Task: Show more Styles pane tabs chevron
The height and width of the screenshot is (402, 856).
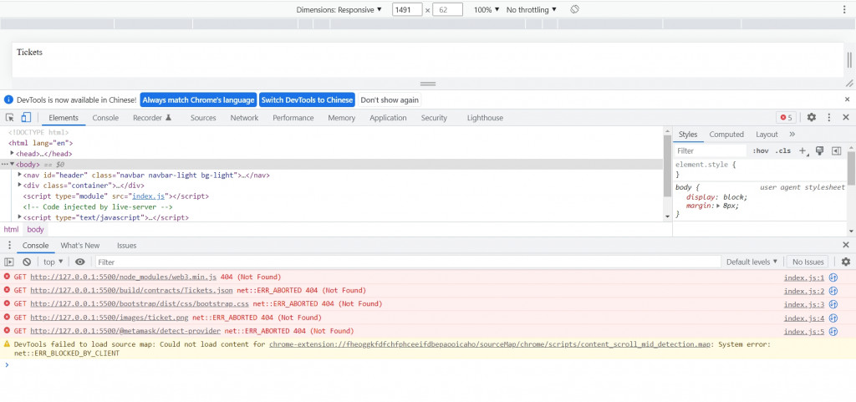Action: pos(792,135)
